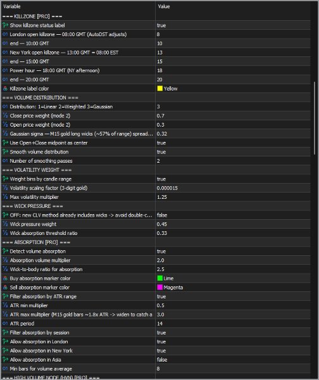Click the boolean icon beside Smooth volume distribution
Screen dimensions: 319x380
pyautogui.click(x=5, y=152)
